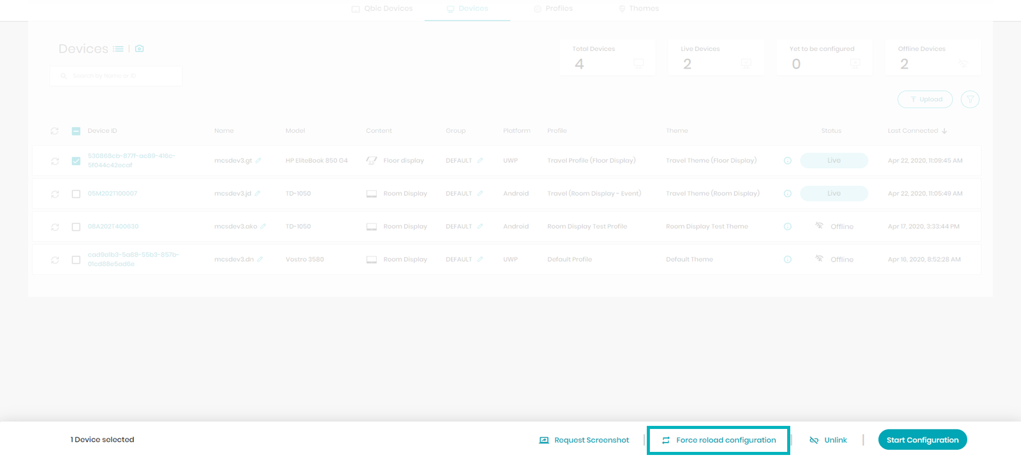The height and width of the screenshot is (457, 1021).
Task: Click the camera icon beside Devices heading
Action: pos(139,48)
